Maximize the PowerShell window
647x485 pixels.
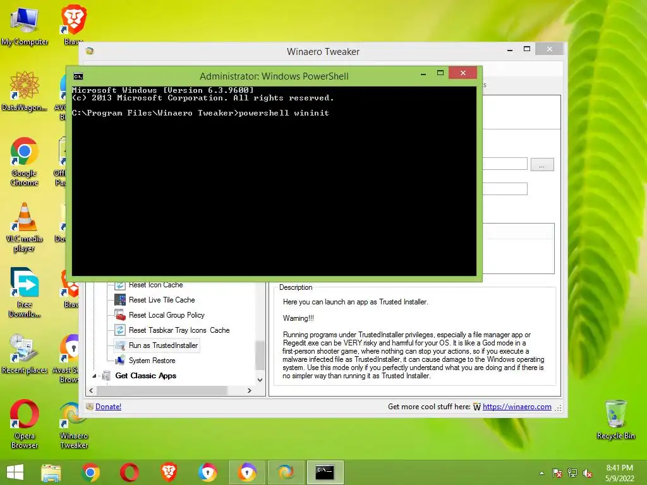(x=440, y=73)
